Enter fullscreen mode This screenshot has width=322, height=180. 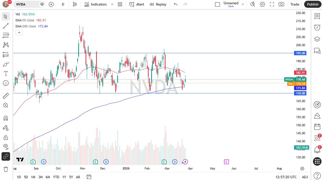tap(272, 4)
